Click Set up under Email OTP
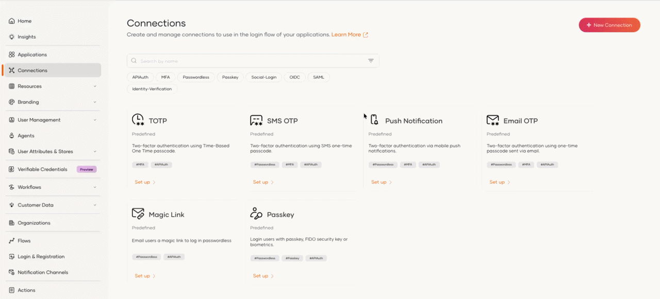 click(500, 182)
